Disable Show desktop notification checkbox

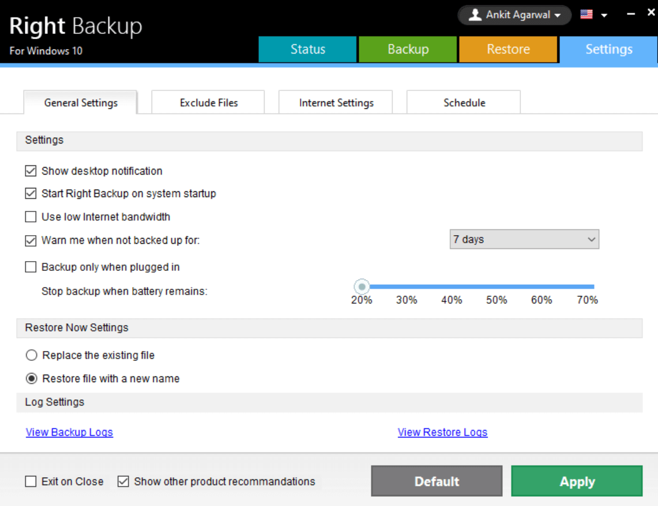point(31,171)
